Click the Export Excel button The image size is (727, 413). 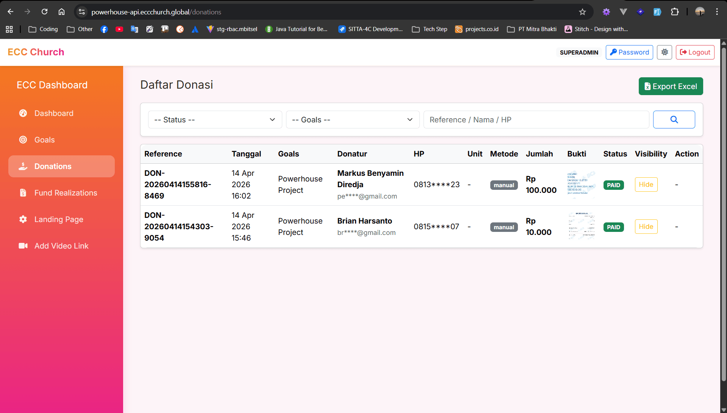click(x=671, y=86)
